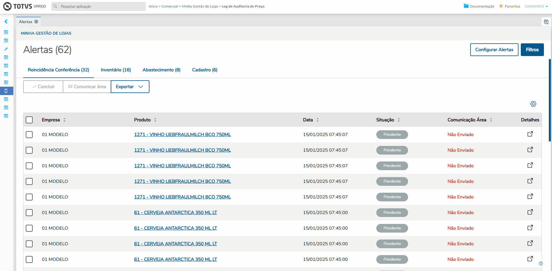
Task: Switch to the Abastecimento (8) tab
Action: 162,70
